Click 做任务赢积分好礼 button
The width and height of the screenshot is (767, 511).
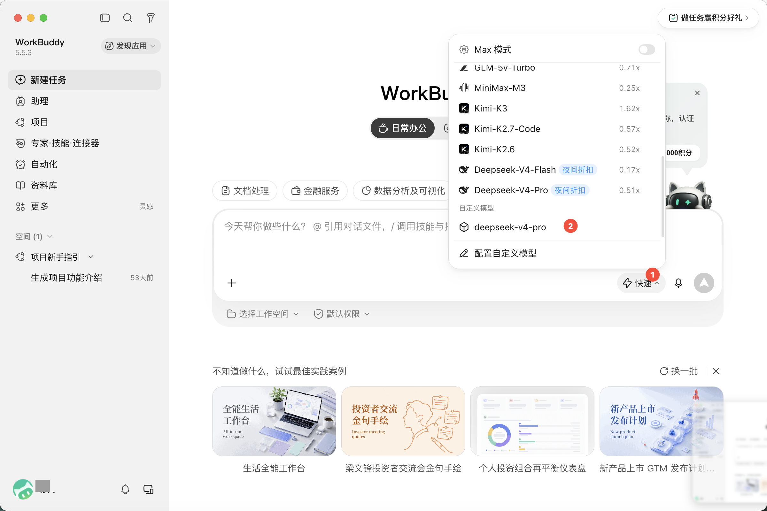(708, 18)
